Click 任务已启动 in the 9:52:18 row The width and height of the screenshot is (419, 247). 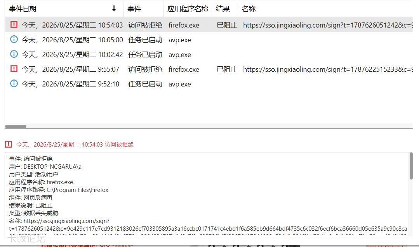pos(145,84)
